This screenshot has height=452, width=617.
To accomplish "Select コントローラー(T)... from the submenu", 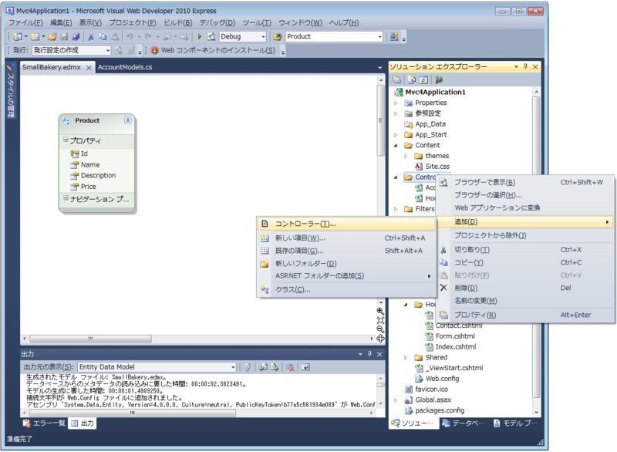I will click(x=346, y=224).
